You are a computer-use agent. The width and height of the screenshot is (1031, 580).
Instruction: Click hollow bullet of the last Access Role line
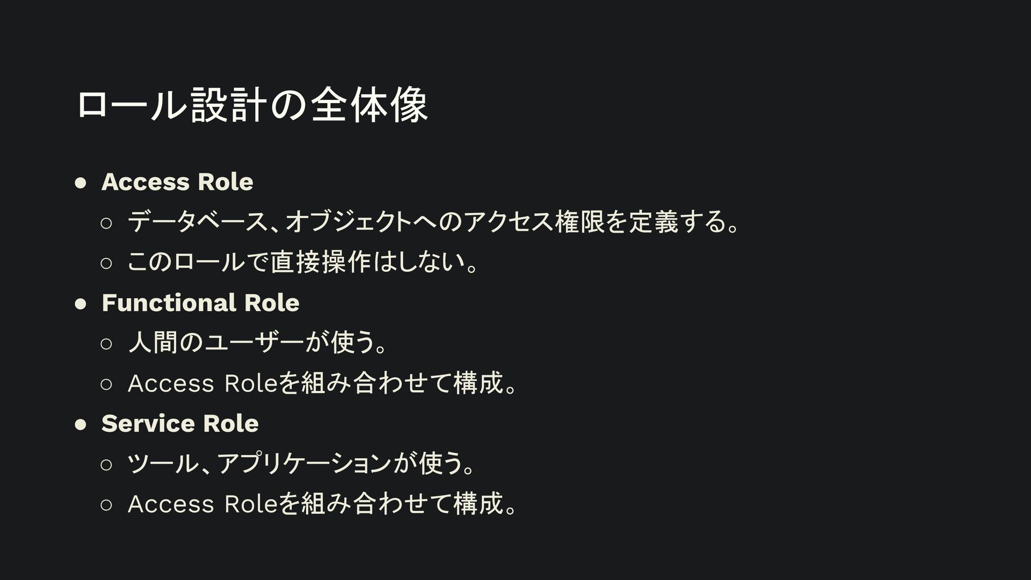point(106,505)
